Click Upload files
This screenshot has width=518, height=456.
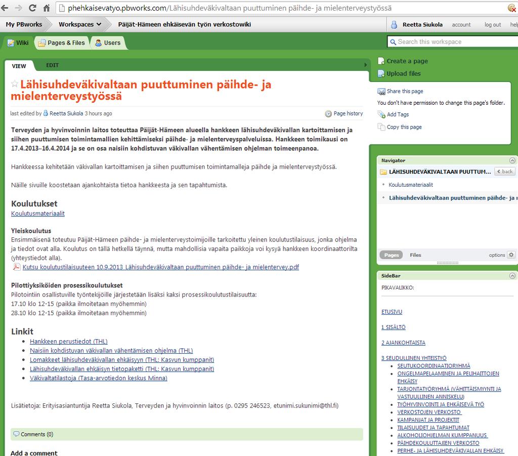[403, 73]
